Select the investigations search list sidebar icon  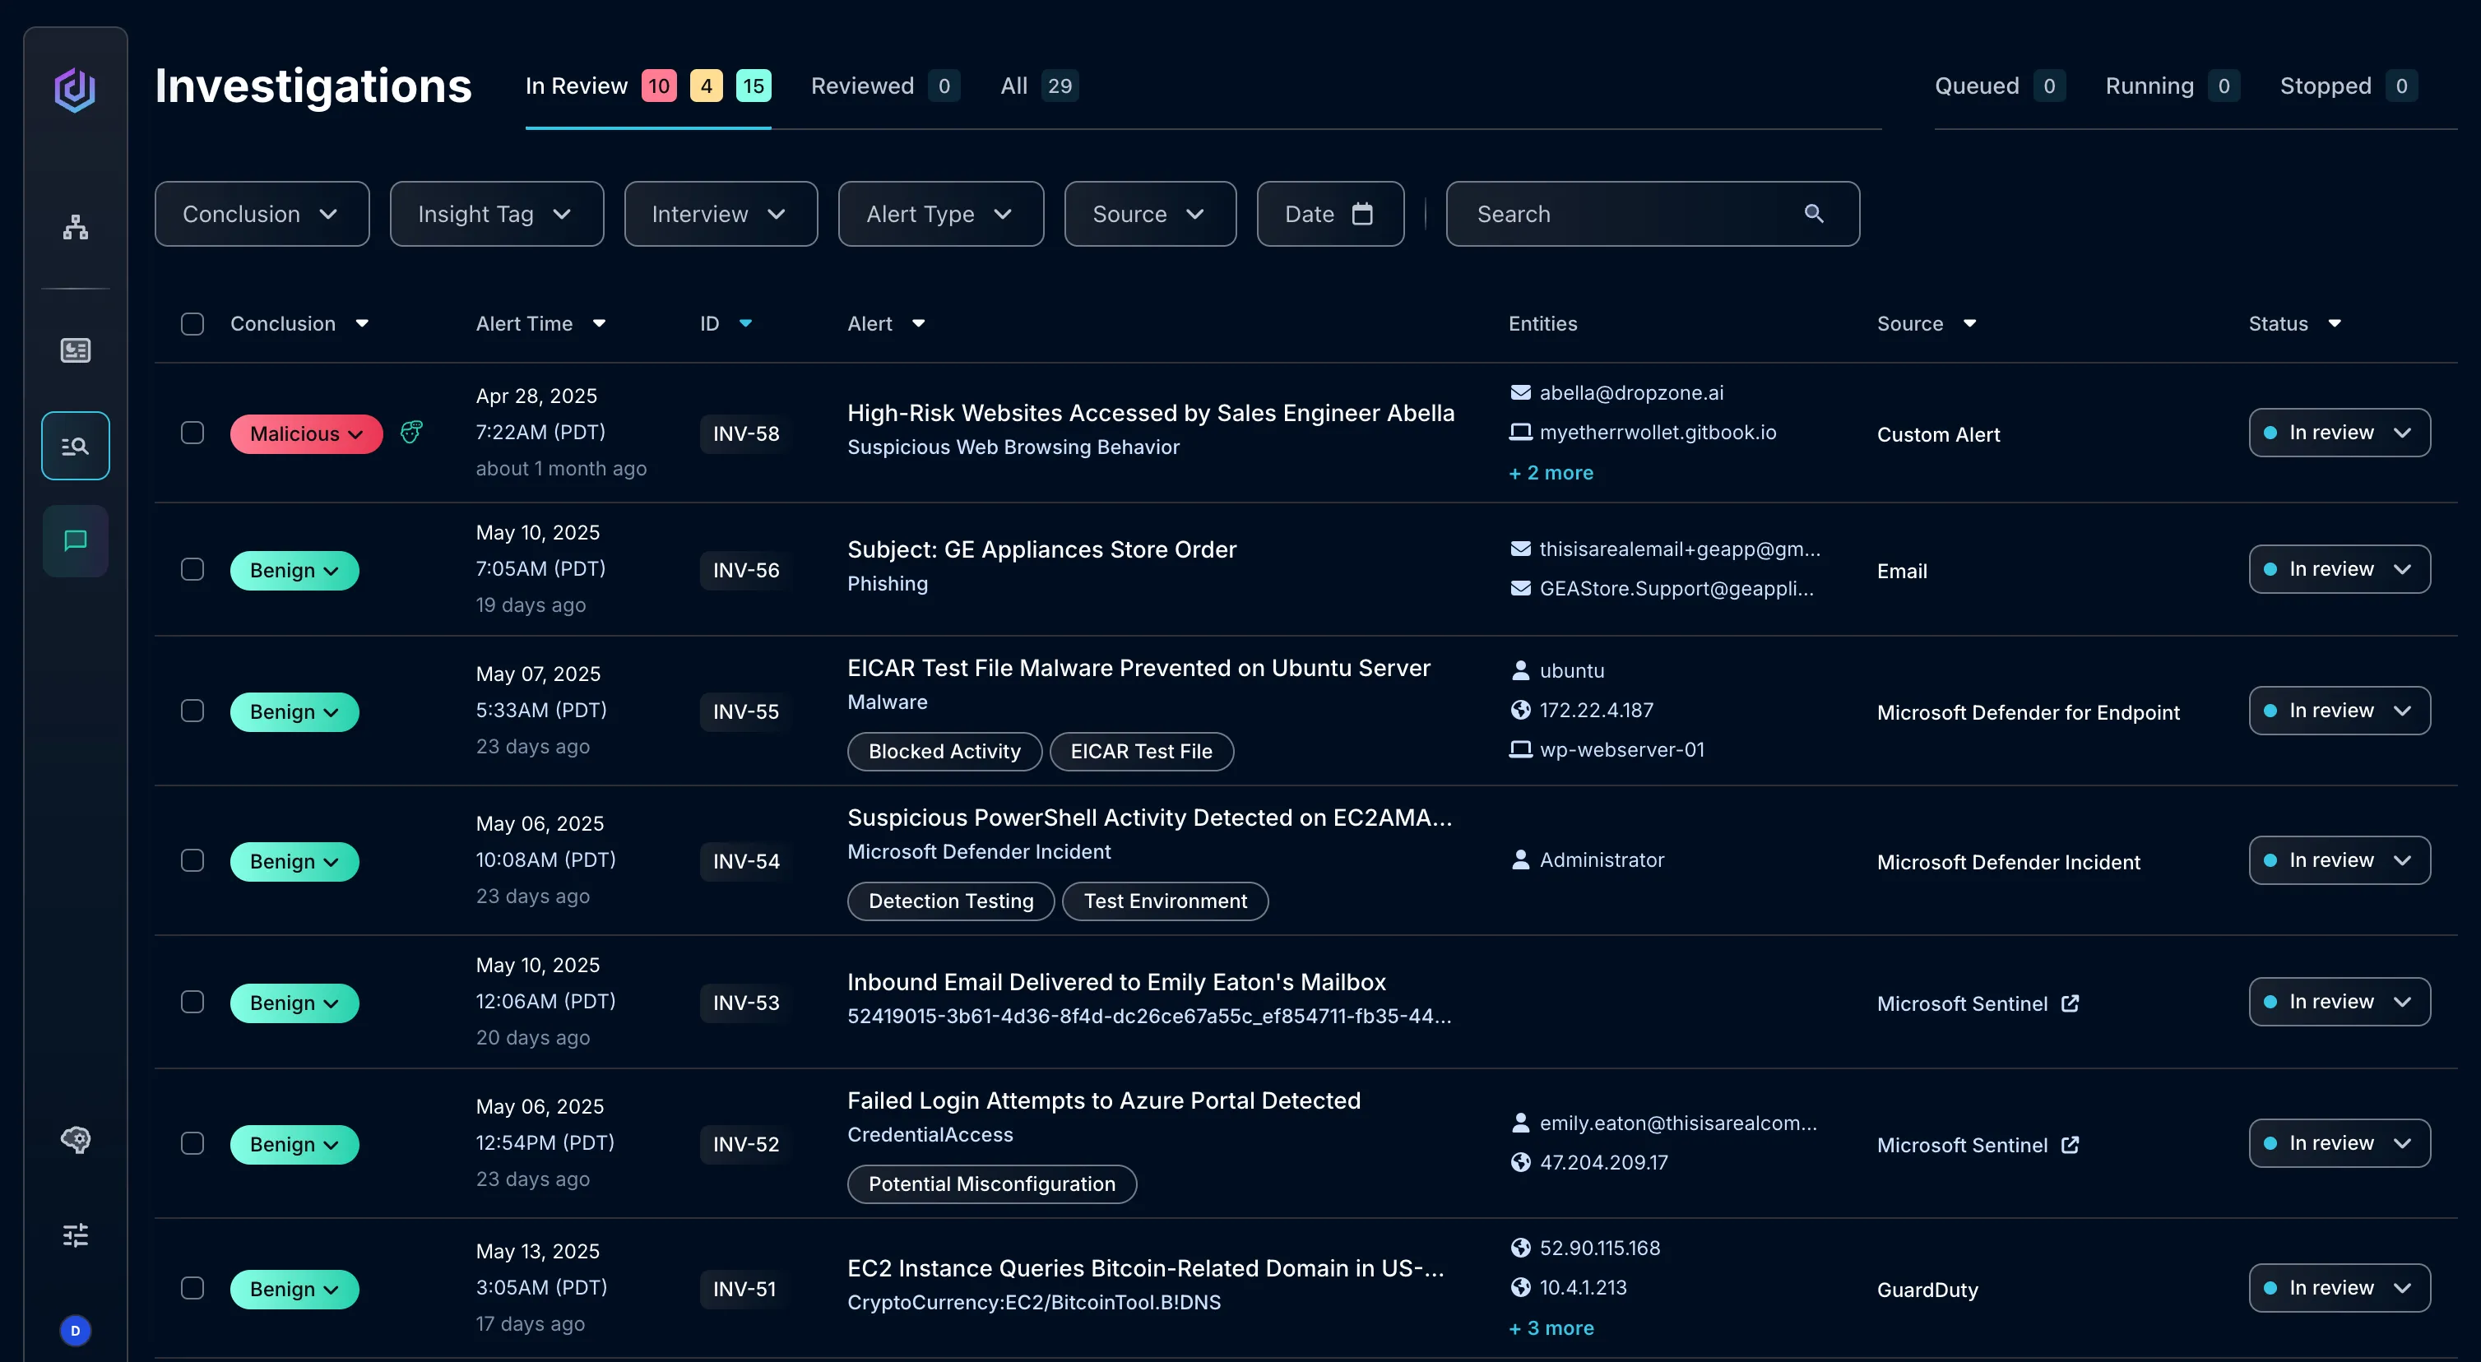pos(75,446)
